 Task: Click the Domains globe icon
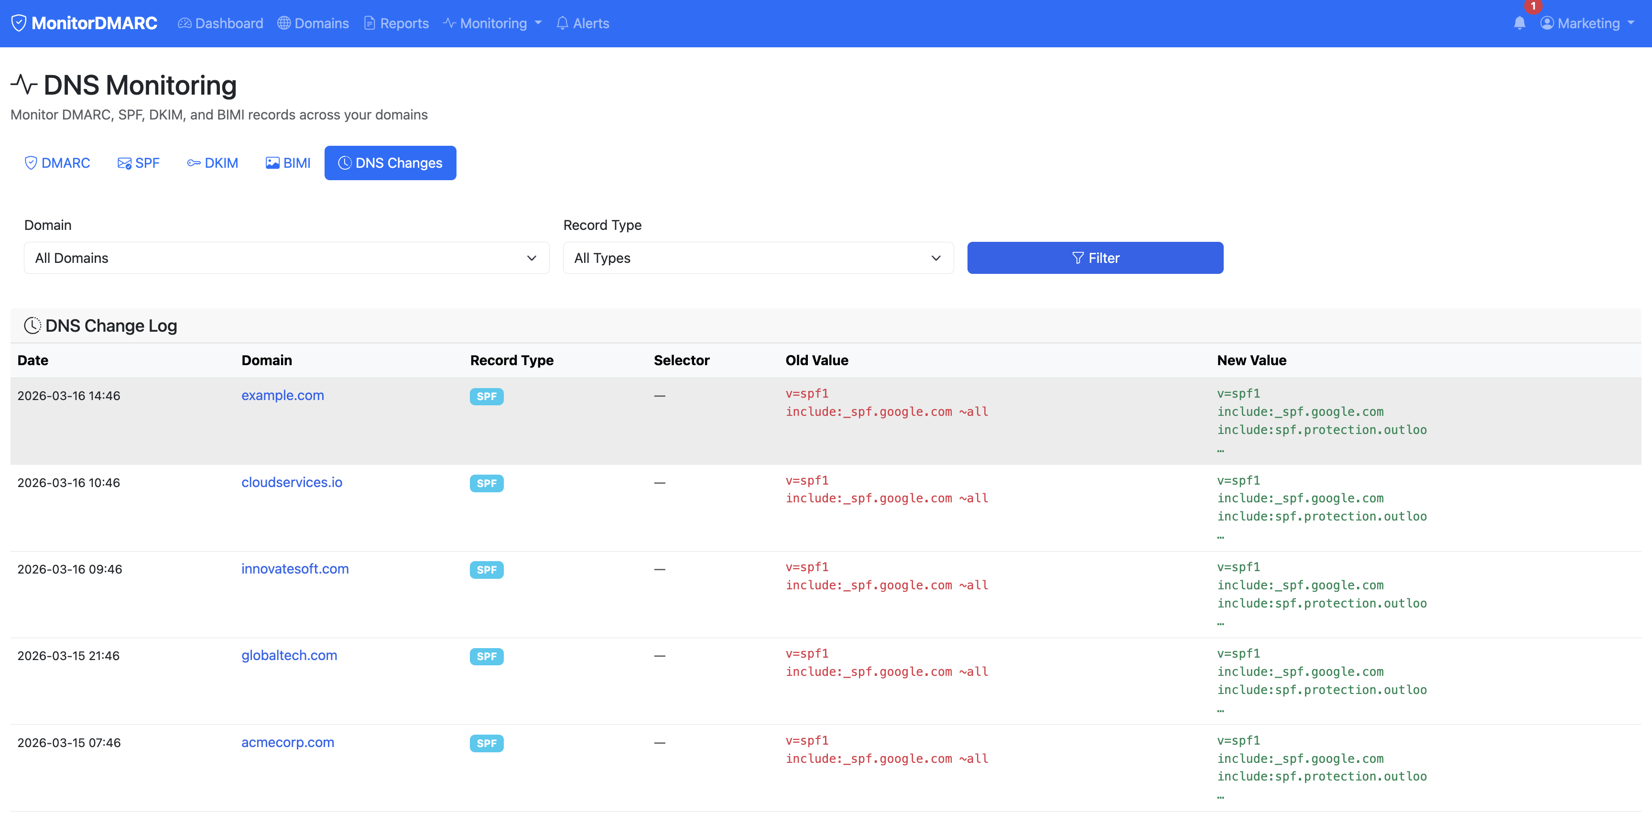[284, 23]
